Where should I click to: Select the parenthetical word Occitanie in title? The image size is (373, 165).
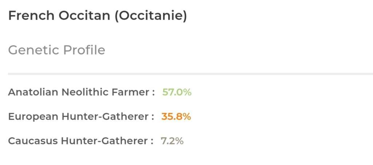tap(151, 16)
